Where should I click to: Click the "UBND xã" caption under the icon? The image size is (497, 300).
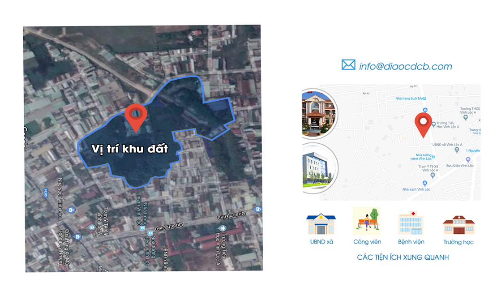(x=321, y=242)
